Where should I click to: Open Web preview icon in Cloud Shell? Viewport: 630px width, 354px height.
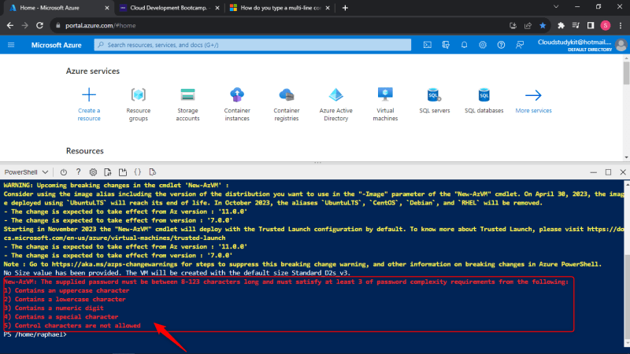pos(152,172)
